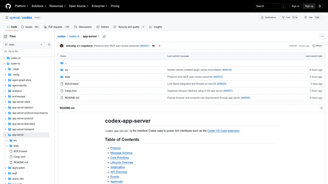The image size is (328, 184).
Task: Open the Codex VS Code extension link
Action: pos(223,131)
